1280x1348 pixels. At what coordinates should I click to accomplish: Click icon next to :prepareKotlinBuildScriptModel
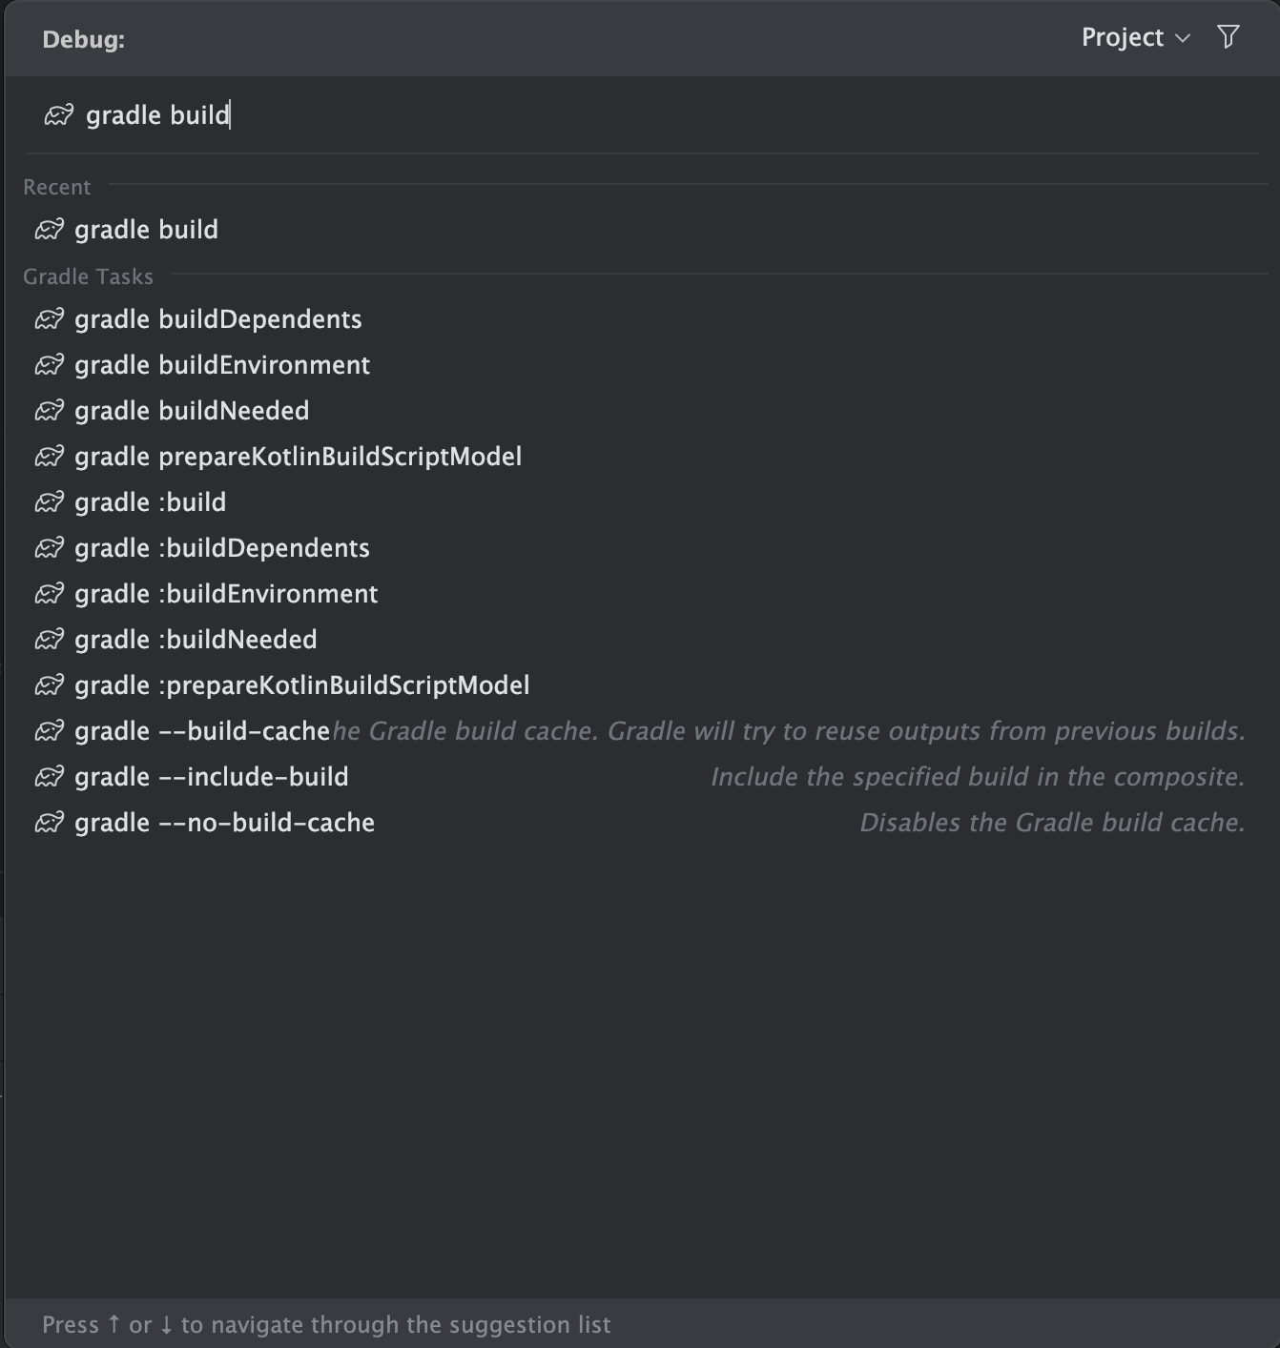tap(50, 685)
